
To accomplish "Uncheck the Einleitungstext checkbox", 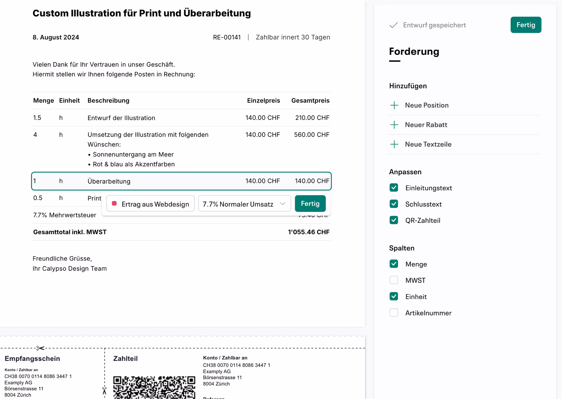I will tap(394, 188).
